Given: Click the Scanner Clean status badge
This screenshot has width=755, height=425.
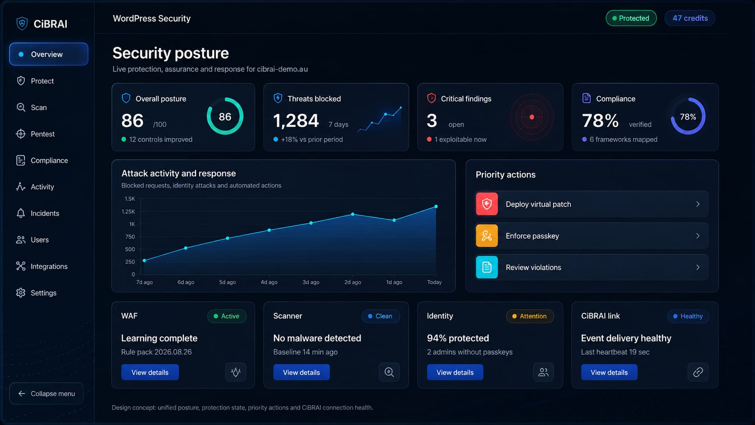Looking at the screenshot, I should (380, 316).
